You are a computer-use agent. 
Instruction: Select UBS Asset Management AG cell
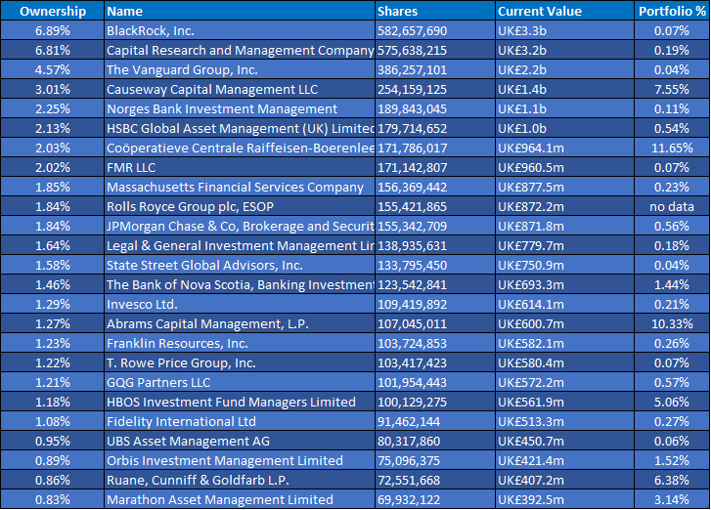coord(240,441)
